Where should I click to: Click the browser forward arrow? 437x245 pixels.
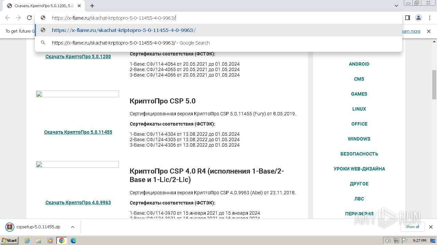tap(18, 18)
